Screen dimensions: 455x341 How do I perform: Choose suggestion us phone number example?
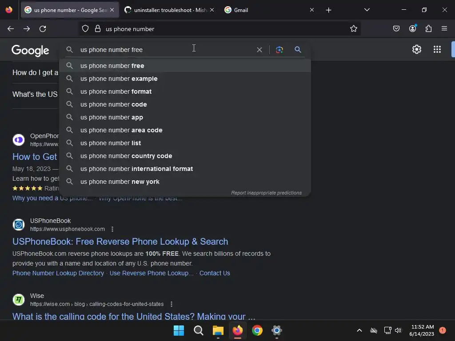(185, 79)
